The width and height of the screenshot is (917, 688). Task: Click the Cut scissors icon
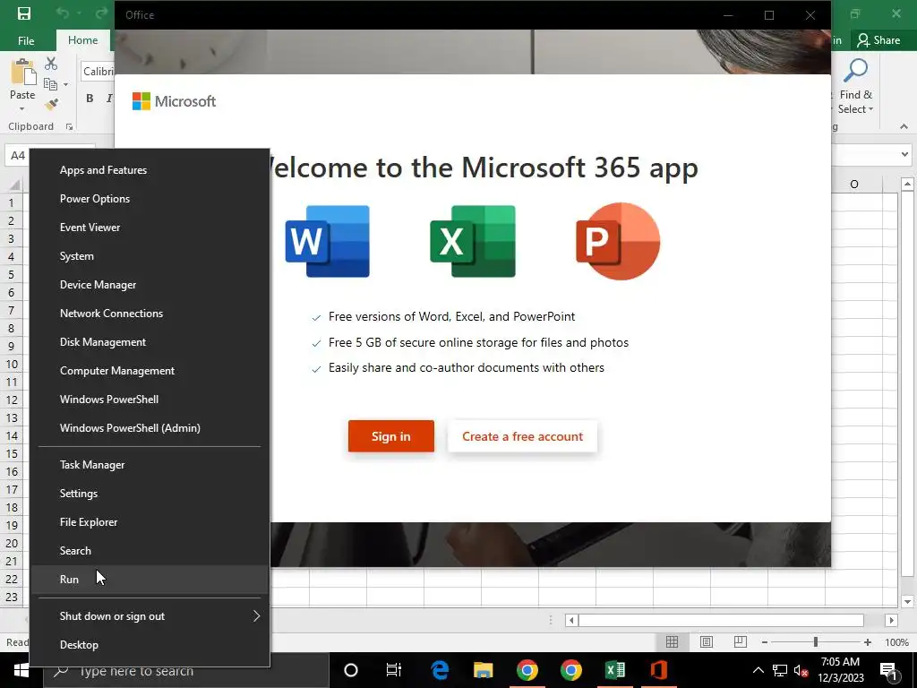(x=51, y=64)
